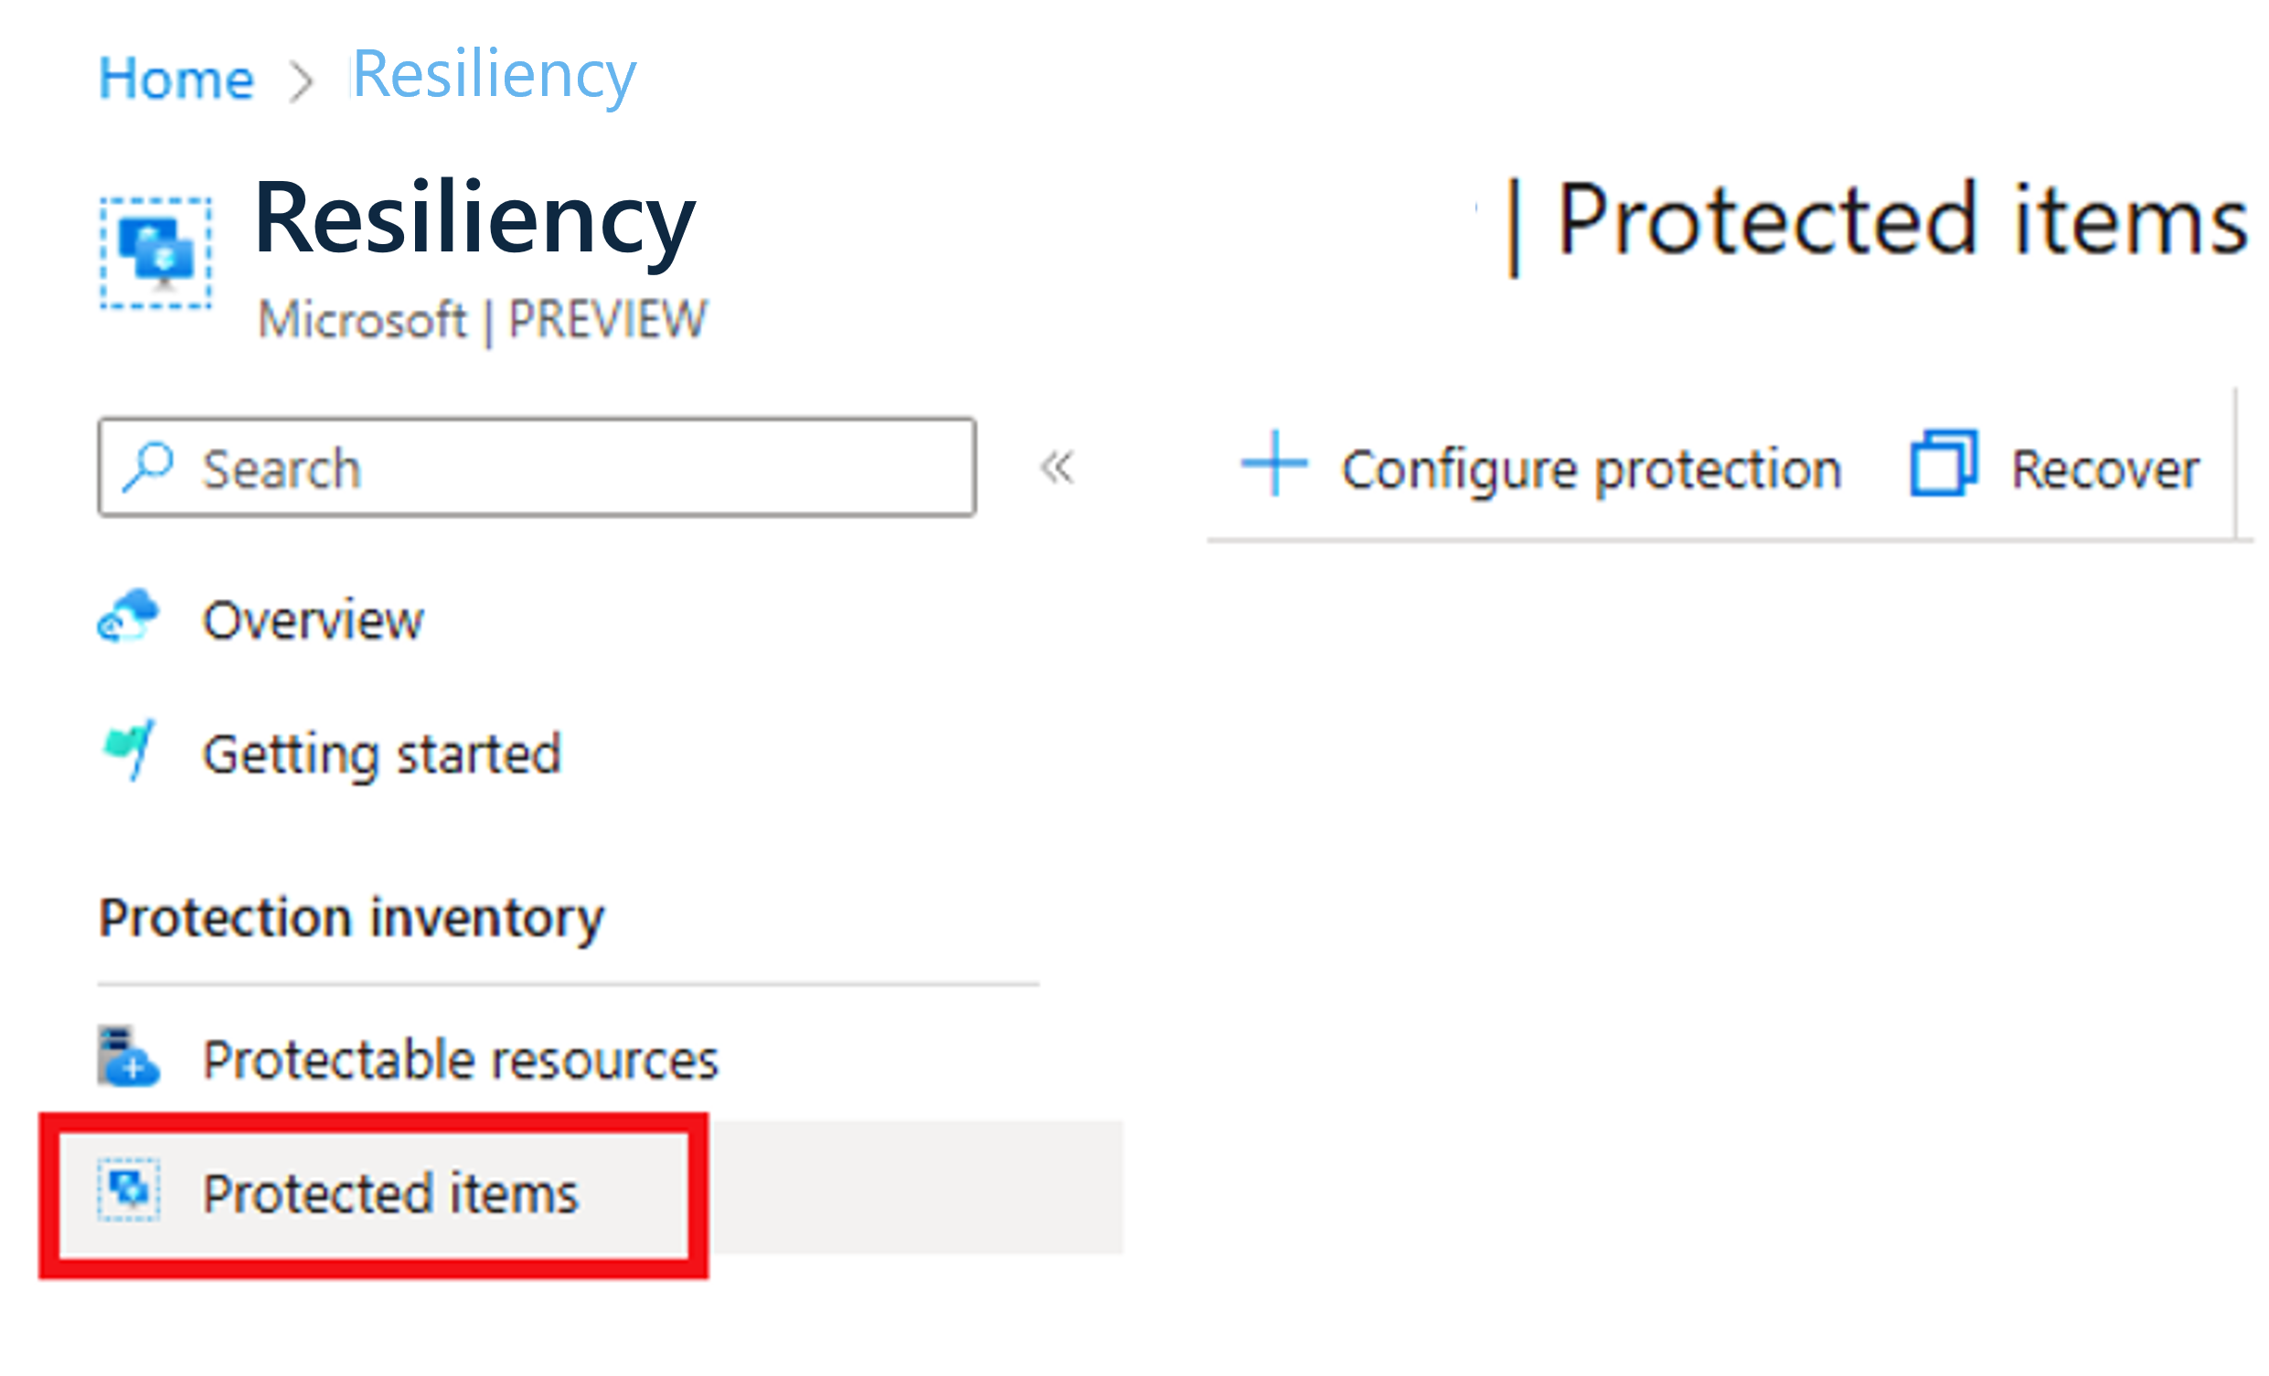Click the plus icon for Configure protection
The height and width of the screenshot is (1376, 2269).
1274,464
